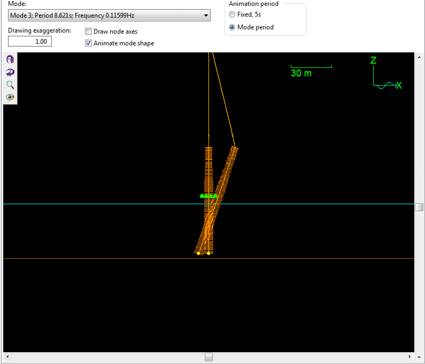Enable the Draw node axes checkbox

pyautogui.click(x=89, y=32)
